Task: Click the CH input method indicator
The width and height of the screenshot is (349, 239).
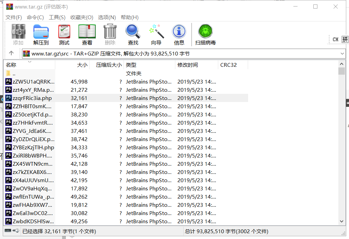Action: [x=335, y=39]
